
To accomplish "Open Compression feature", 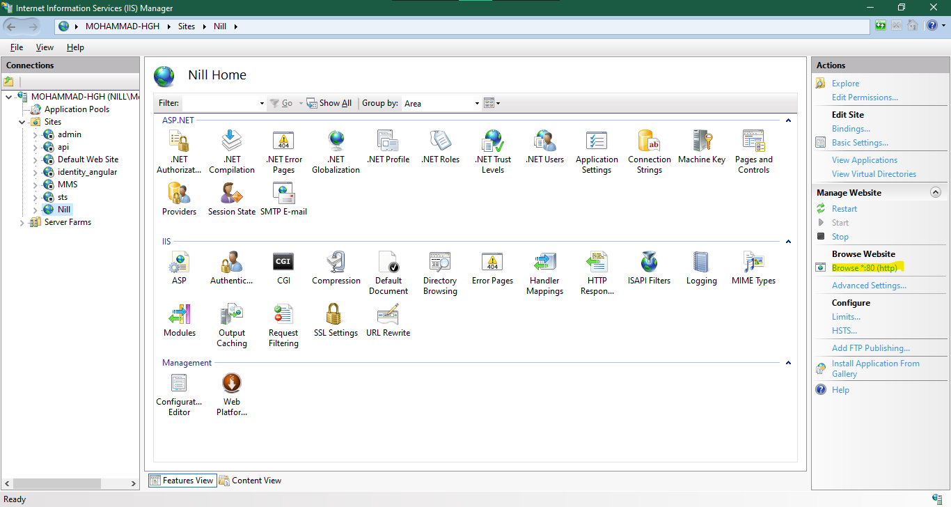I will [336, 268].
